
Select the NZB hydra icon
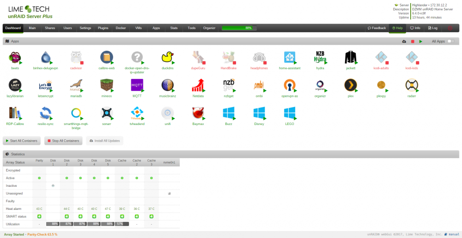[x=320, y=57]
